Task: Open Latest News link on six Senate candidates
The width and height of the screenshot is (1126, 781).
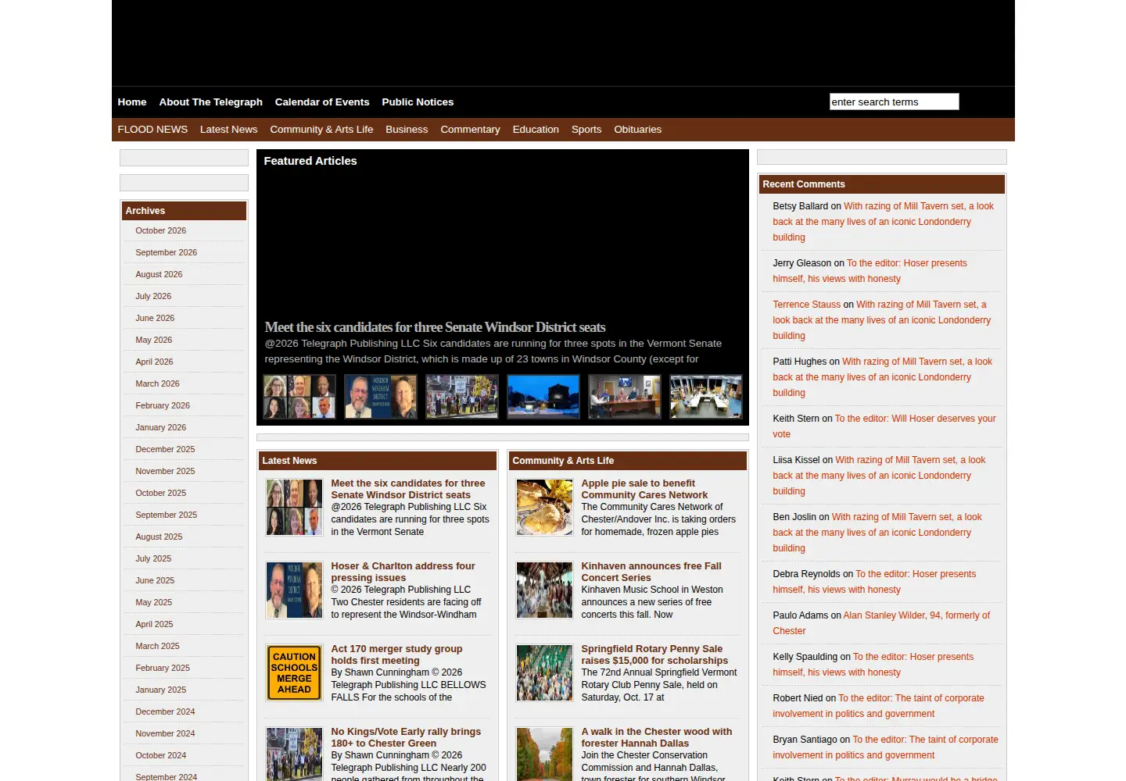Action: pos(407,489)
